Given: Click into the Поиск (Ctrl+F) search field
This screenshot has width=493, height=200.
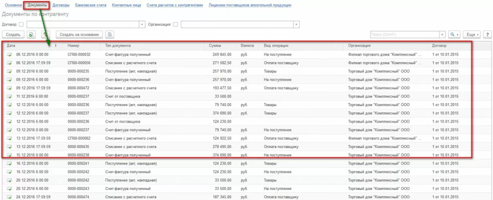Looking at the screenshot, I should coord(404,35).
